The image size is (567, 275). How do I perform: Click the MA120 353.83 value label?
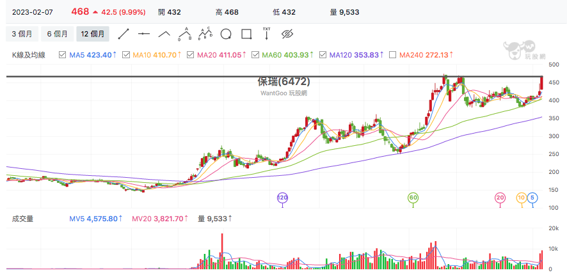pos(356,55)
